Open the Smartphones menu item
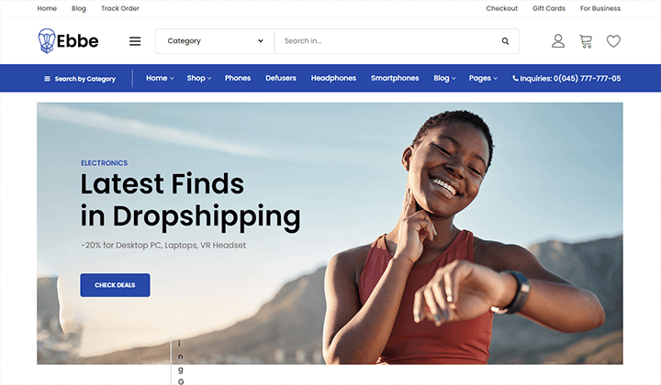Screen dimensions: 661x385 coord(395,78)
